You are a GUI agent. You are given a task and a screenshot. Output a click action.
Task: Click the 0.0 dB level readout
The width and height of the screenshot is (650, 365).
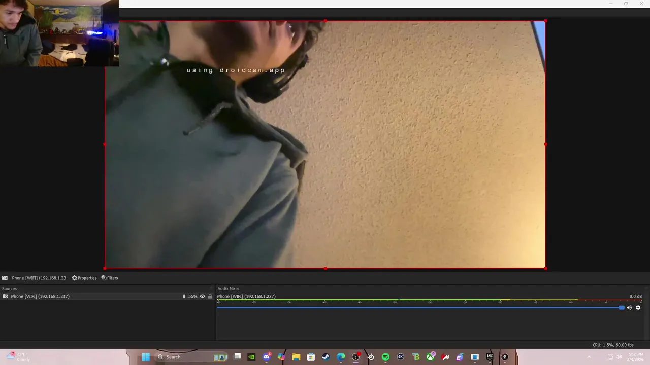coord(636,296)
